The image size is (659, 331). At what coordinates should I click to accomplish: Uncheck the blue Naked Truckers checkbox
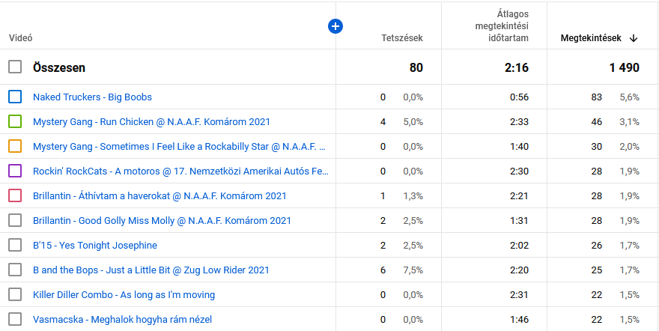pos(15,97)
